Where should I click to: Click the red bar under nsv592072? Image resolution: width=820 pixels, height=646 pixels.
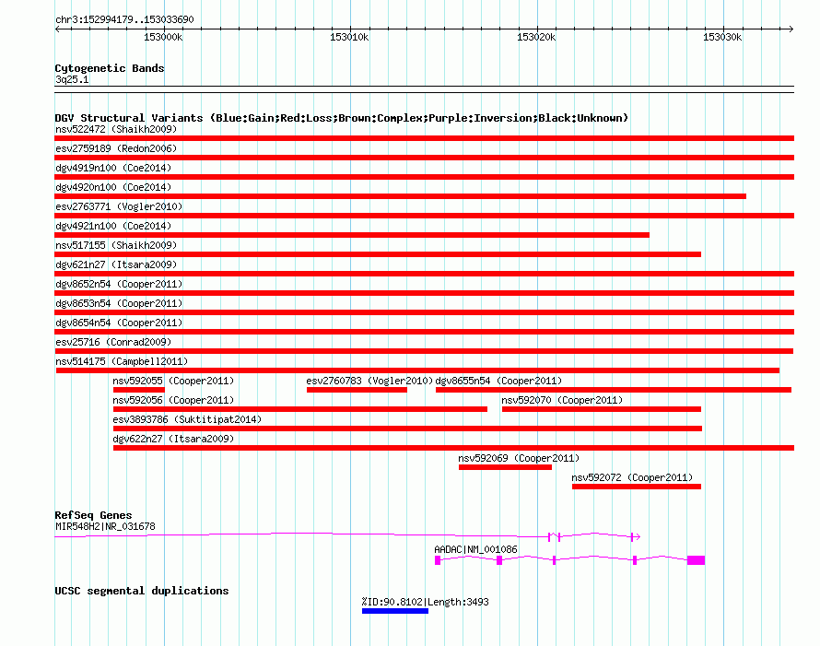point(637,487)
